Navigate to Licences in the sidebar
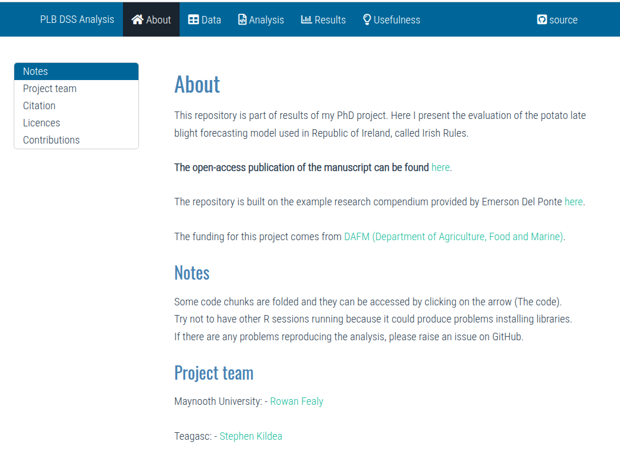 (41, 123)
